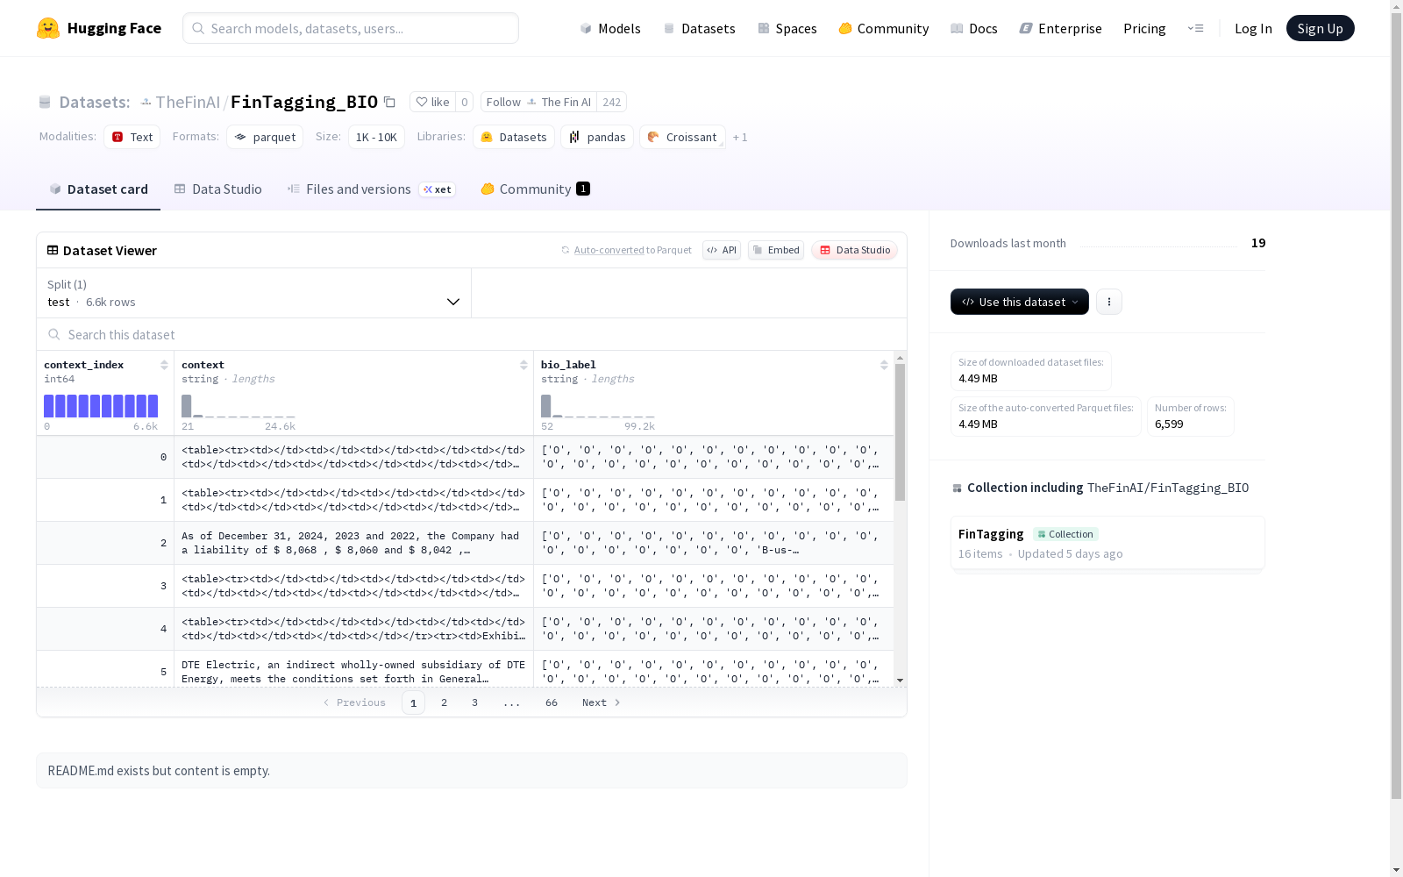This screenshot has height=877, width=1403.
Task: Open Community in the top navigation
Action: (884, 29)
